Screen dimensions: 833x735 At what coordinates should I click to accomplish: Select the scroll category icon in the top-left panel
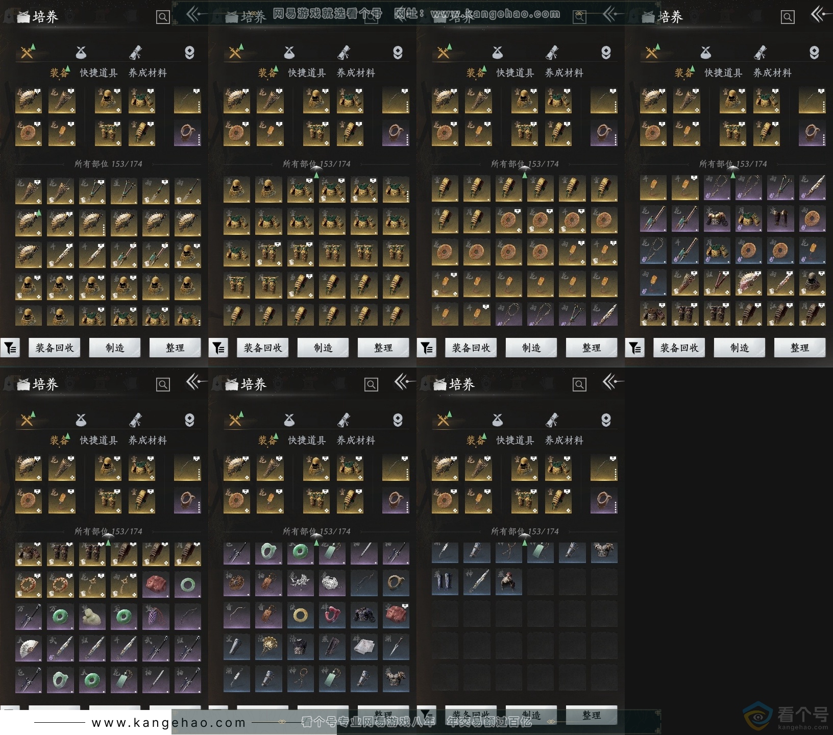[x=135, y=53]
